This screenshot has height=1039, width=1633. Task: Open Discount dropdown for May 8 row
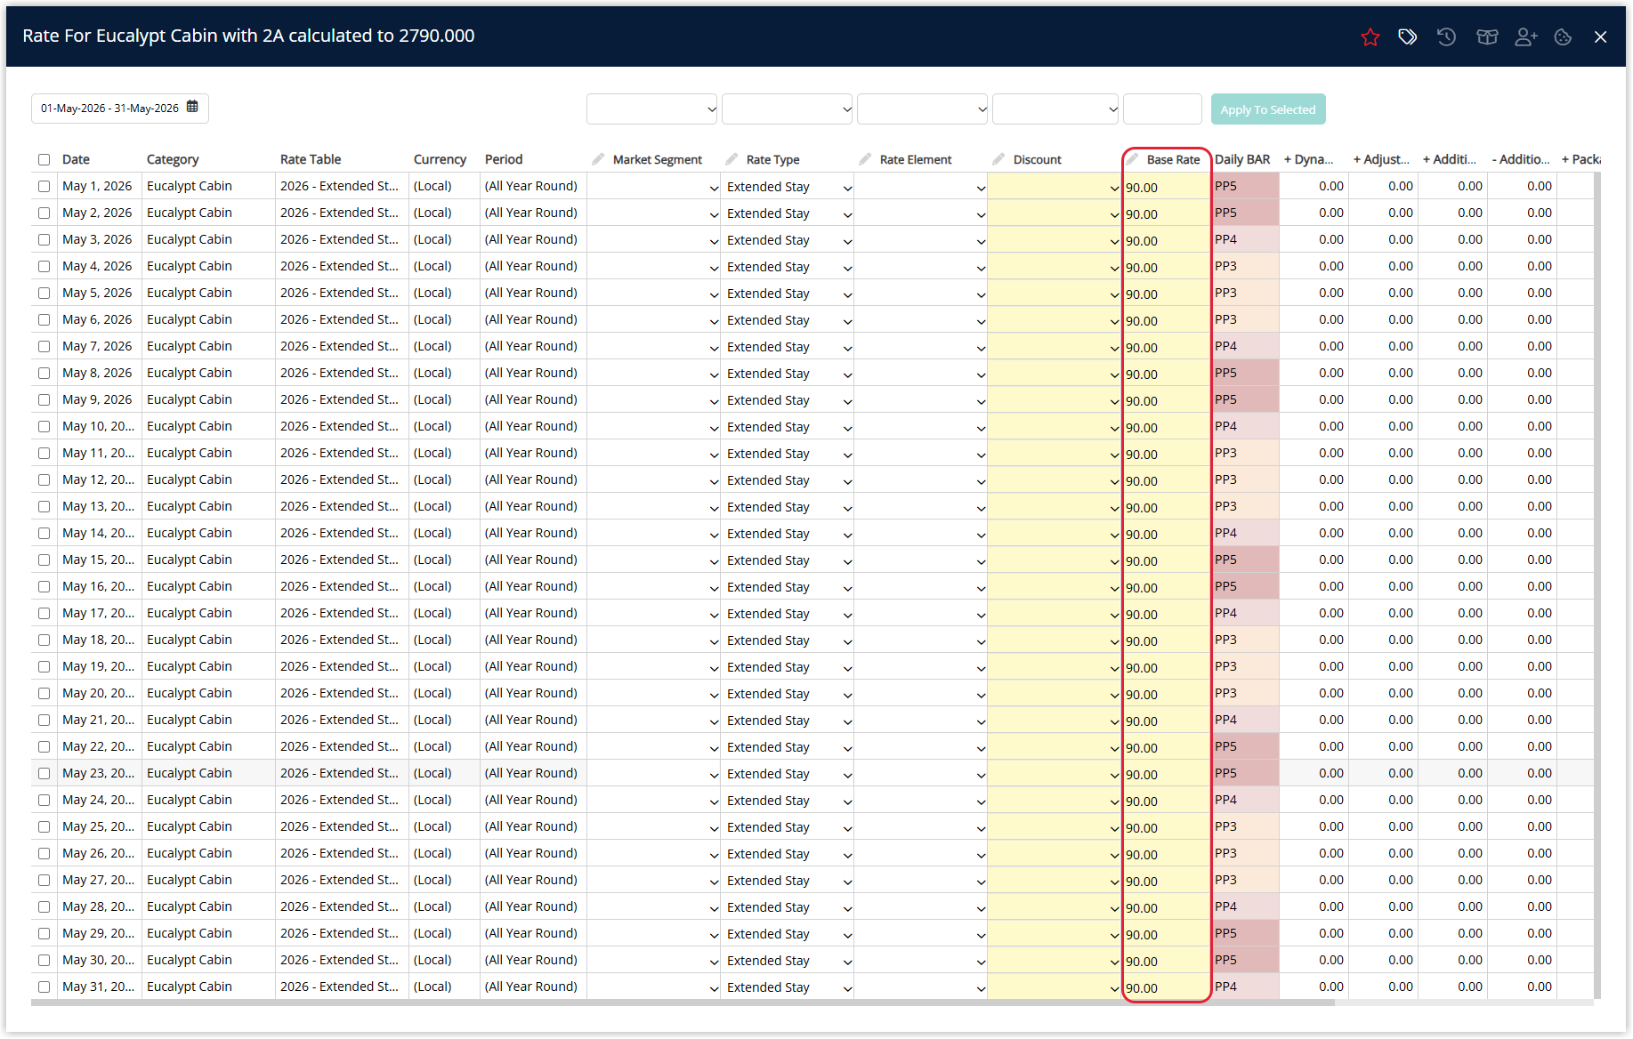[1055, 374]
